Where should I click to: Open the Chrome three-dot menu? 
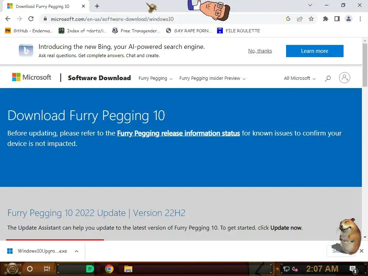coord(360,19)
